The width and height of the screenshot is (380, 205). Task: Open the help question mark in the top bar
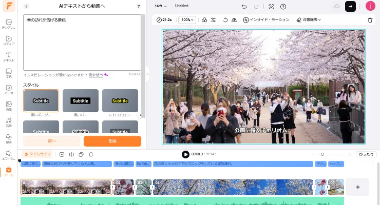coord(283,6)
